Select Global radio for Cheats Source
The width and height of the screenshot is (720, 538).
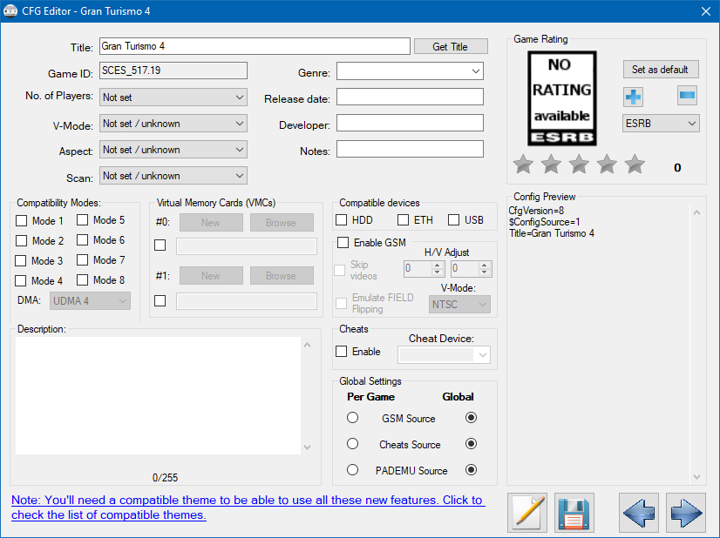471,443
